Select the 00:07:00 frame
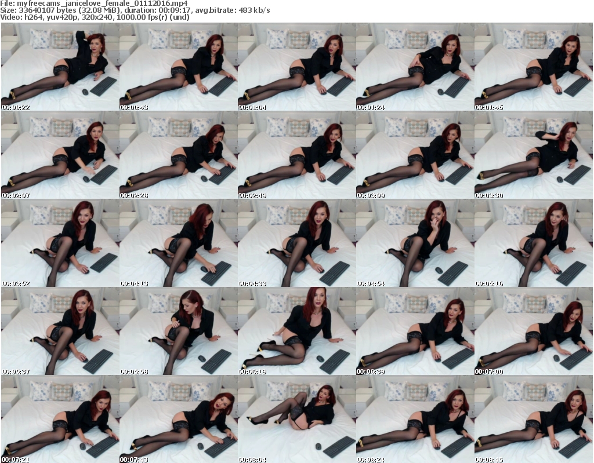This screenshot has width=594, height=463. pyautogui.click(x=533, y=331)
